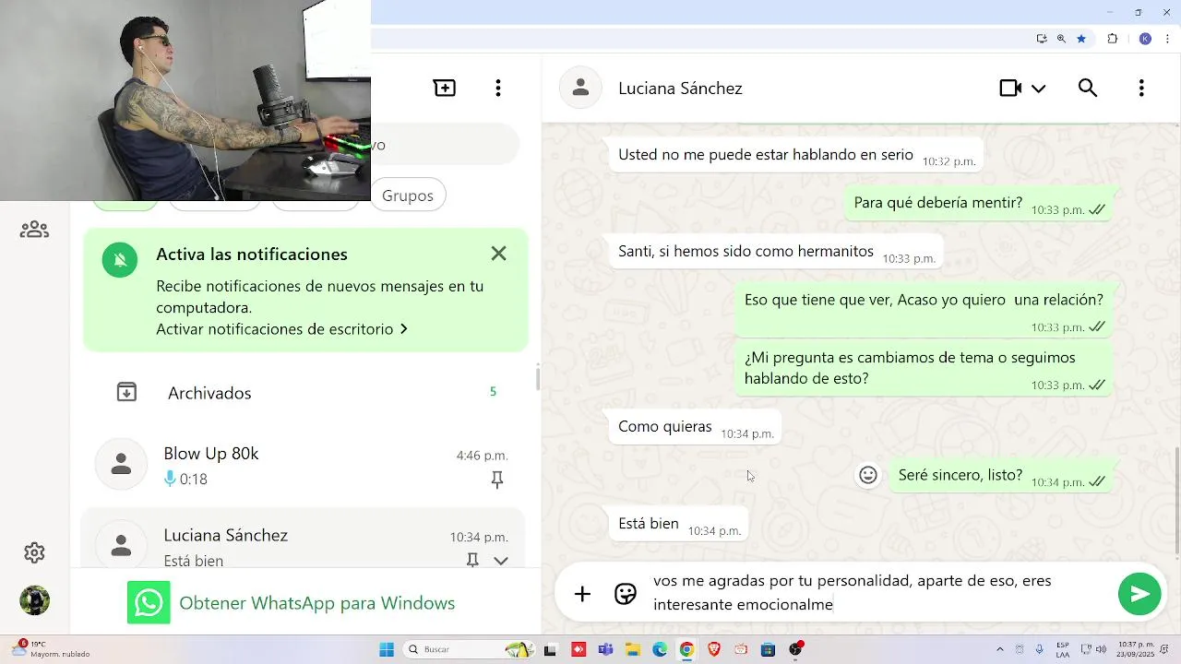The height and width of the screenshot is (664, 1181).
Task: Open the Communities icon in the left sidebar
Action: click(x=34, y=229)
